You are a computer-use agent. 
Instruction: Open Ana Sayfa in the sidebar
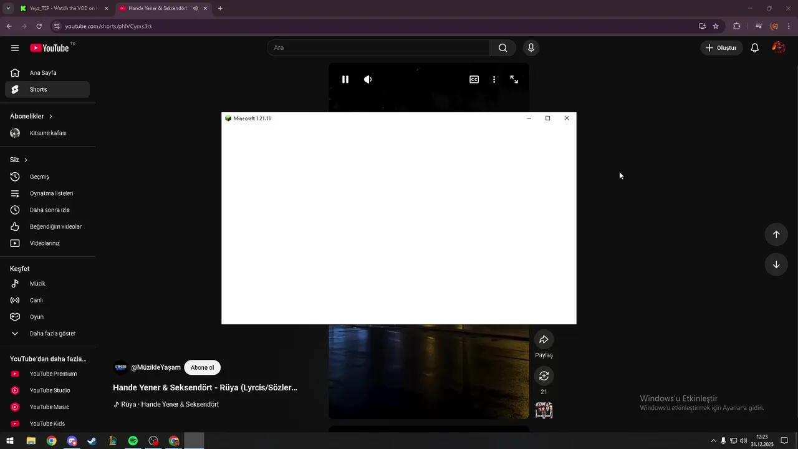click(47, 73)
